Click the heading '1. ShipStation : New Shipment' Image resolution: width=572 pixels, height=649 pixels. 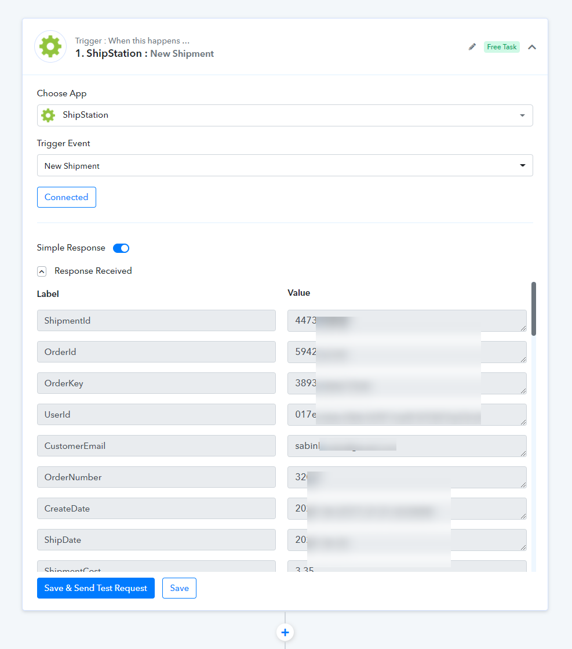tap(144, 53)
